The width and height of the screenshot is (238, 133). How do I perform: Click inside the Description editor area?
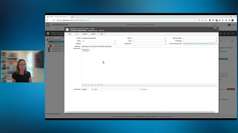point(149,66)
